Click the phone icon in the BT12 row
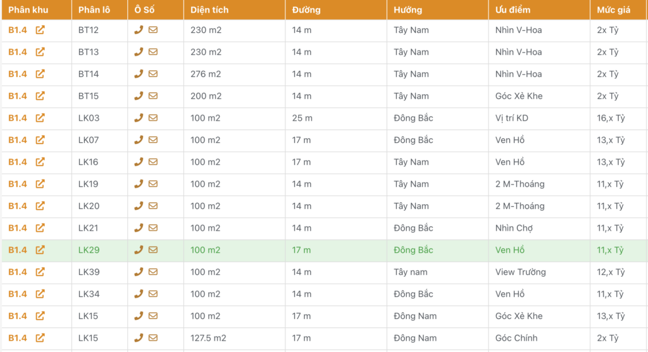The height and width of the screenshot is (352, 648). coord(139,30)
